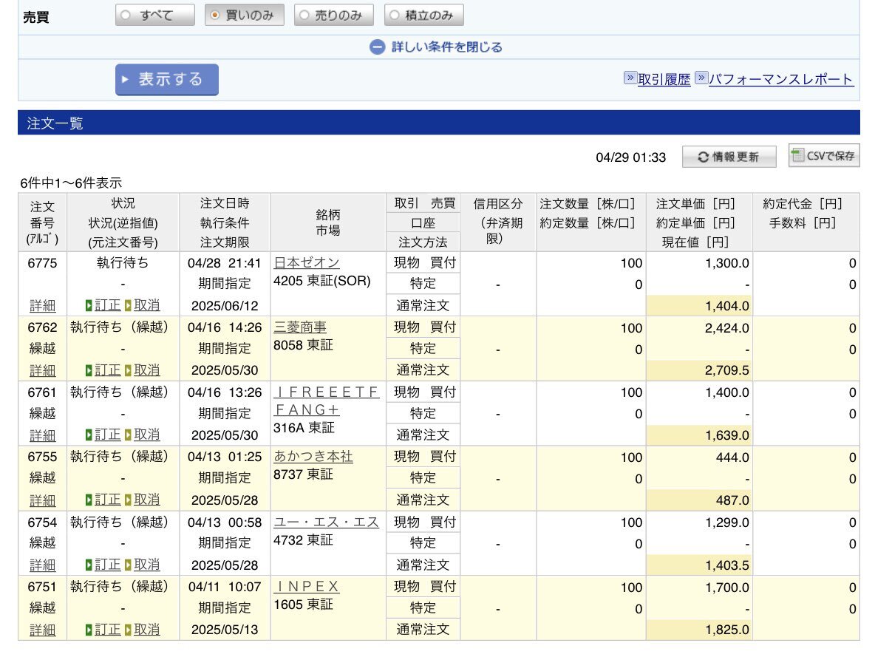Click the order price 1,299.0 cell

[x=726, y=522]
